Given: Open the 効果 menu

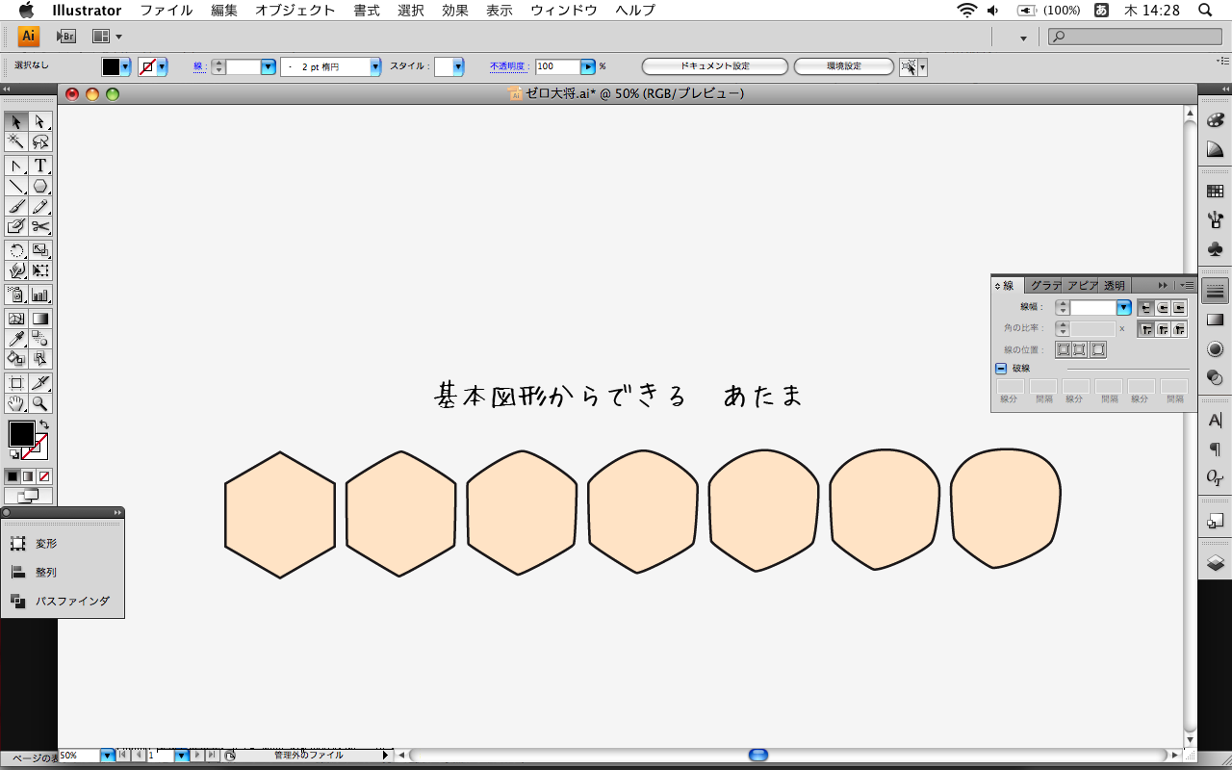Looking at the screenshot, I should click(455, 11).
